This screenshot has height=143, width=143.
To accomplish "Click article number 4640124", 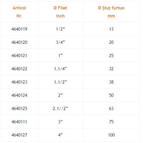I will pyautogui.click(x=19, y=95).
